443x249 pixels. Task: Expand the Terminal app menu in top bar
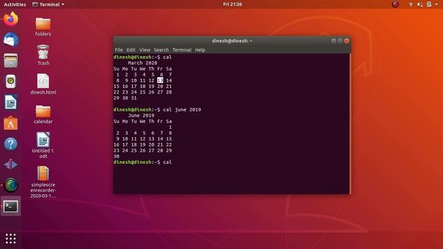[x=48, y=4]
